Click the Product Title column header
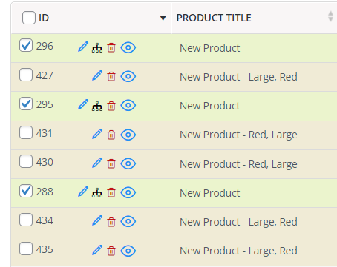The image size is (337, 267). [214, 18]
